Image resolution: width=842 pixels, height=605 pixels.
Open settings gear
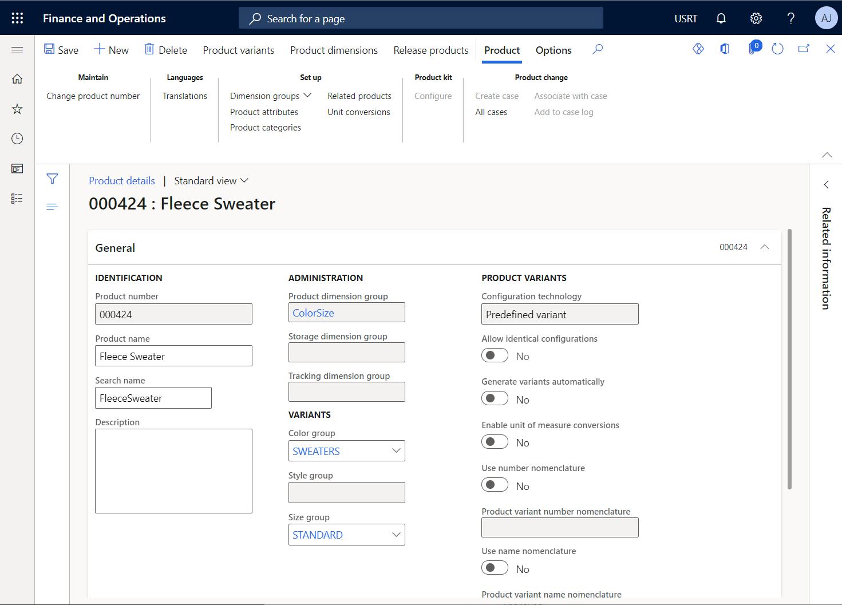coord(756,18)
